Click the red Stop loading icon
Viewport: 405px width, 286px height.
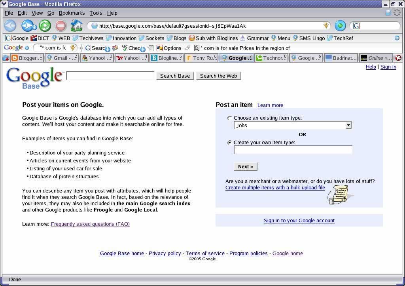61,26
